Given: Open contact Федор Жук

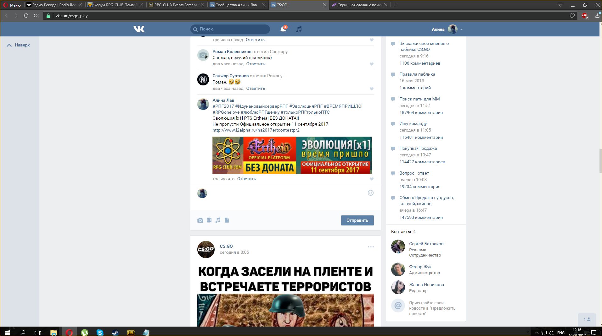Looking at the screenshot, I should pos(420,267).
